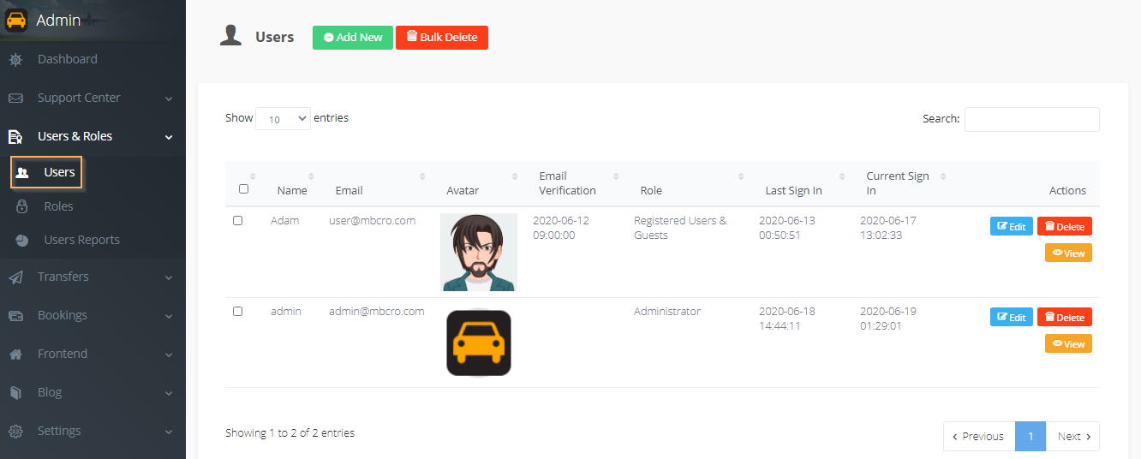
Task: Open Dashboard via its wheel icon
Action: [x=15, y=60]
